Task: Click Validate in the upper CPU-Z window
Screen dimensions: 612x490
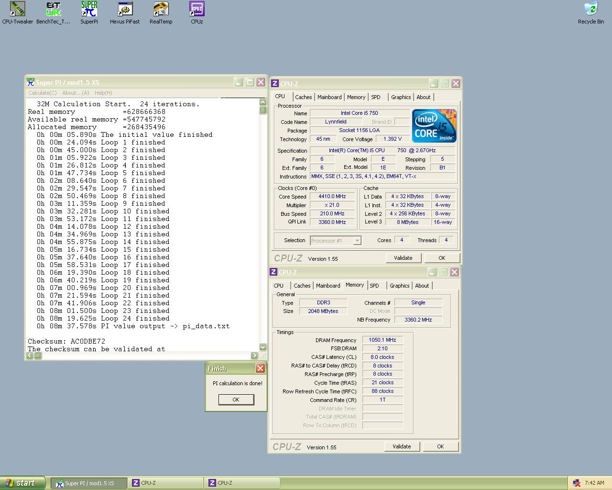Action: pyautogui.click(x=403, y=258)
